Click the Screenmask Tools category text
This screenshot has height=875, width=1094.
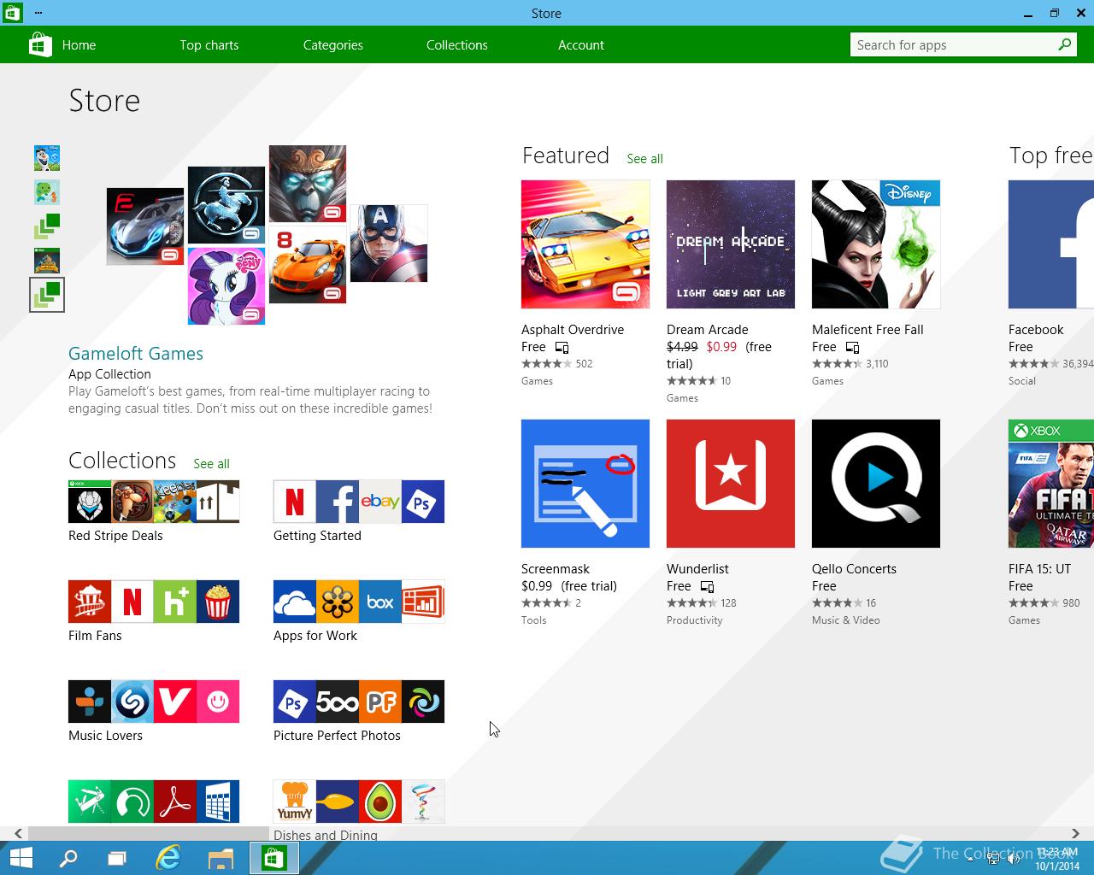(x=533, y=620)
